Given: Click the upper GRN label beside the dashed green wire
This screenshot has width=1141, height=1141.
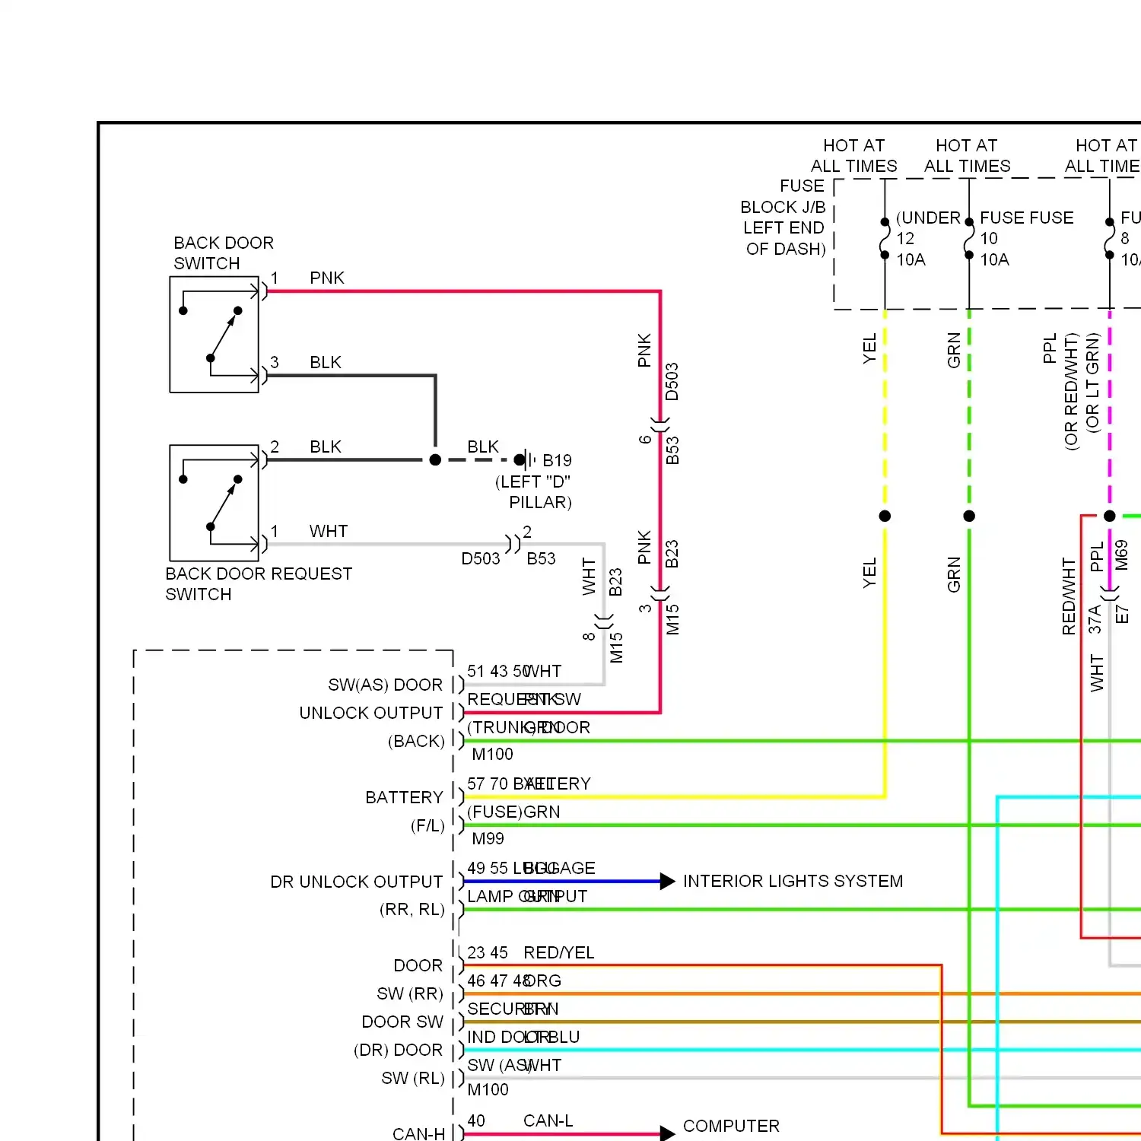Looking at the screenshot, I should tap(954, 350).
